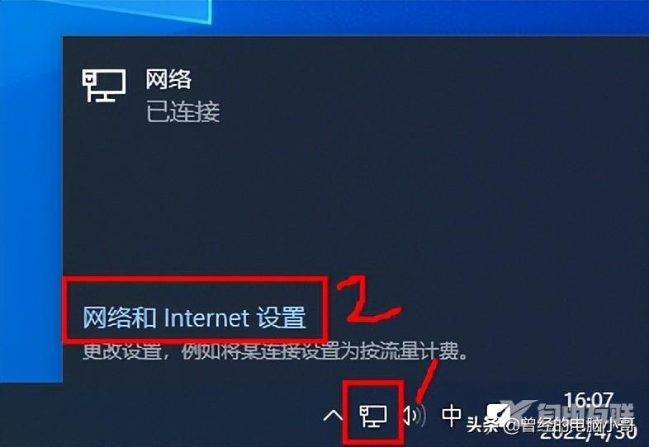
Task: Click the 更改设置 description line under settings link
Action: (275, 351)
